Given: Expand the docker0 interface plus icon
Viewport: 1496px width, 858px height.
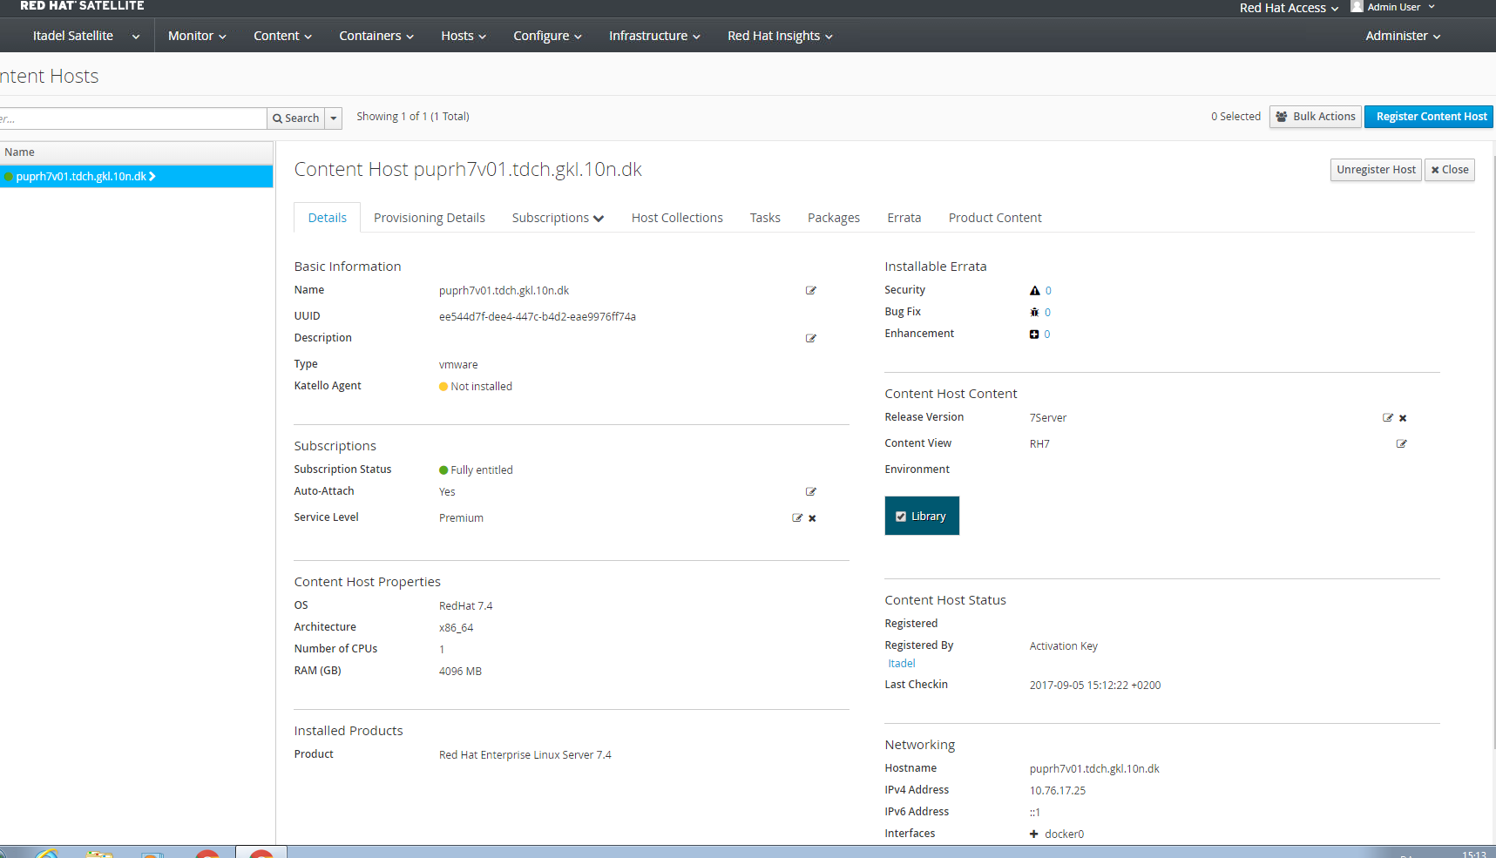Looking at the screenshot, I should [x=1034, y=834].
